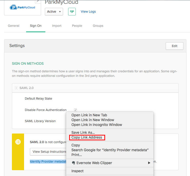The height and width of the screenshot is (176, 190).
Task: Click View Setup Instructions button
Action: pos(48,152)
